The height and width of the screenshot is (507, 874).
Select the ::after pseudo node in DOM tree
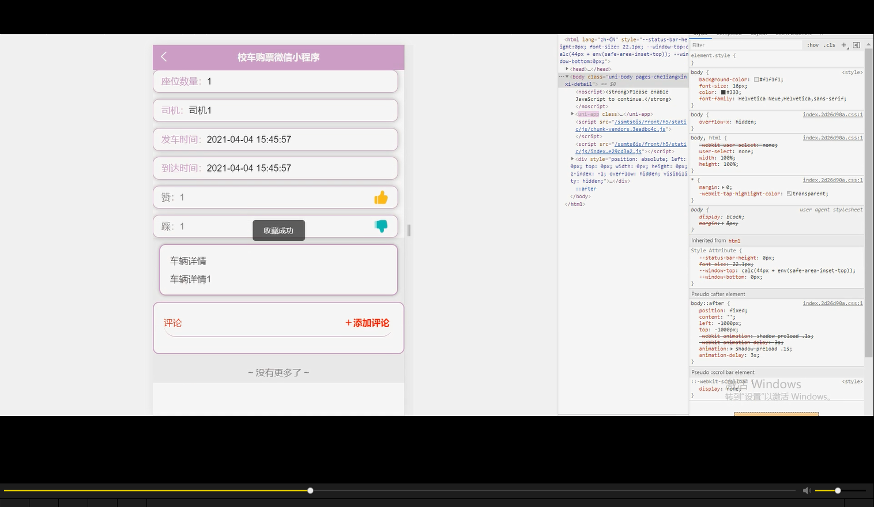pyautogui.click(x=586, y=189)
